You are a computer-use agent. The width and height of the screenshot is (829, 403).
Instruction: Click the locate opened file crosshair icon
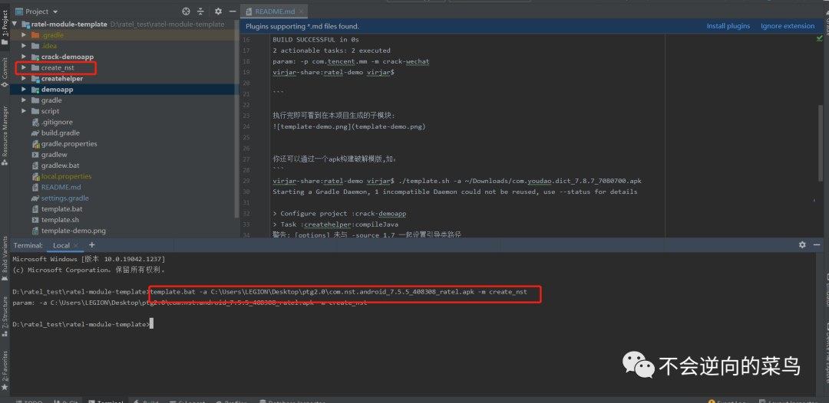[186, 11]
